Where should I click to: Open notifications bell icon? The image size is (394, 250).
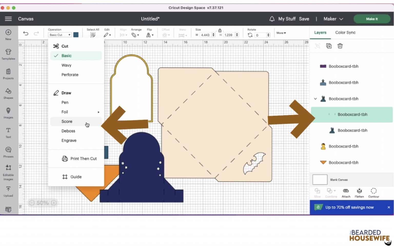pos(272,19)
